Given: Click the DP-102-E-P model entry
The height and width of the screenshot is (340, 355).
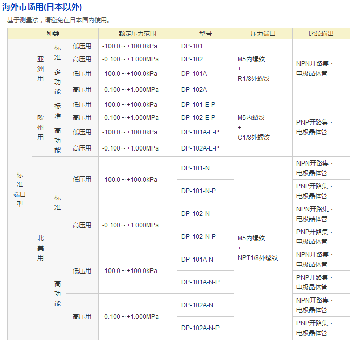Looking at the screenshot, I should (x=198, y=118).
